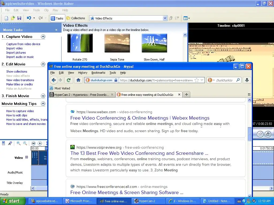274x205 pixels.
Task: Click the List all tabs grid icon
Action: [x=249, y=94]
